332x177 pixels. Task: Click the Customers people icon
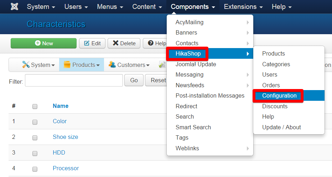pyautogui.click(x=112, y=64)
